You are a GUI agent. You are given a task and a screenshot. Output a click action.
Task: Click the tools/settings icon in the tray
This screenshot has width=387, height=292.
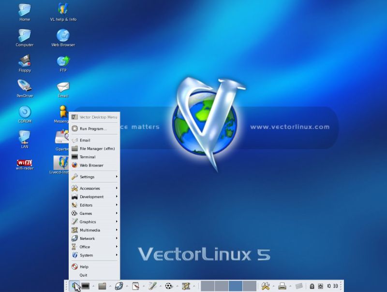(266, 286)
